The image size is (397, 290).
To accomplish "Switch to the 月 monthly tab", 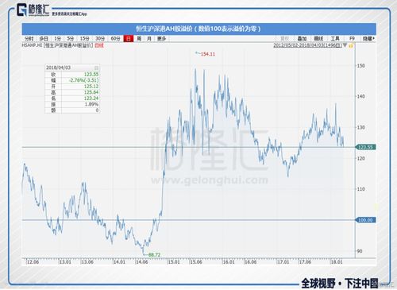I will 149,39.
